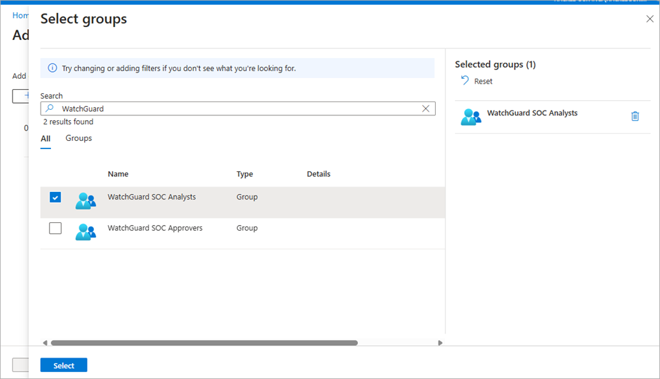Click the group icon in the WatchGuard SOC Analysts row

click(86, 201)
